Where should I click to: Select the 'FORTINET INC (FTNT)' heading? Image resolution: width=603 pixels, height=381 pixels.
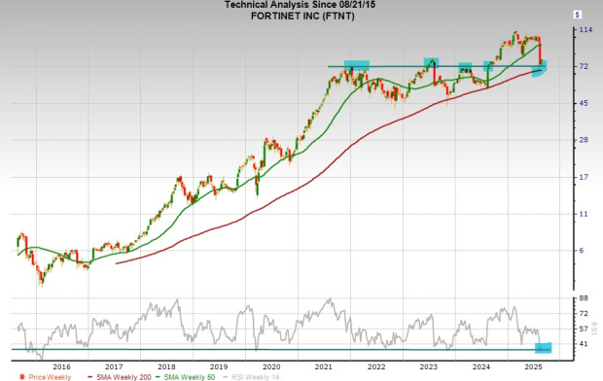(302, 17)
